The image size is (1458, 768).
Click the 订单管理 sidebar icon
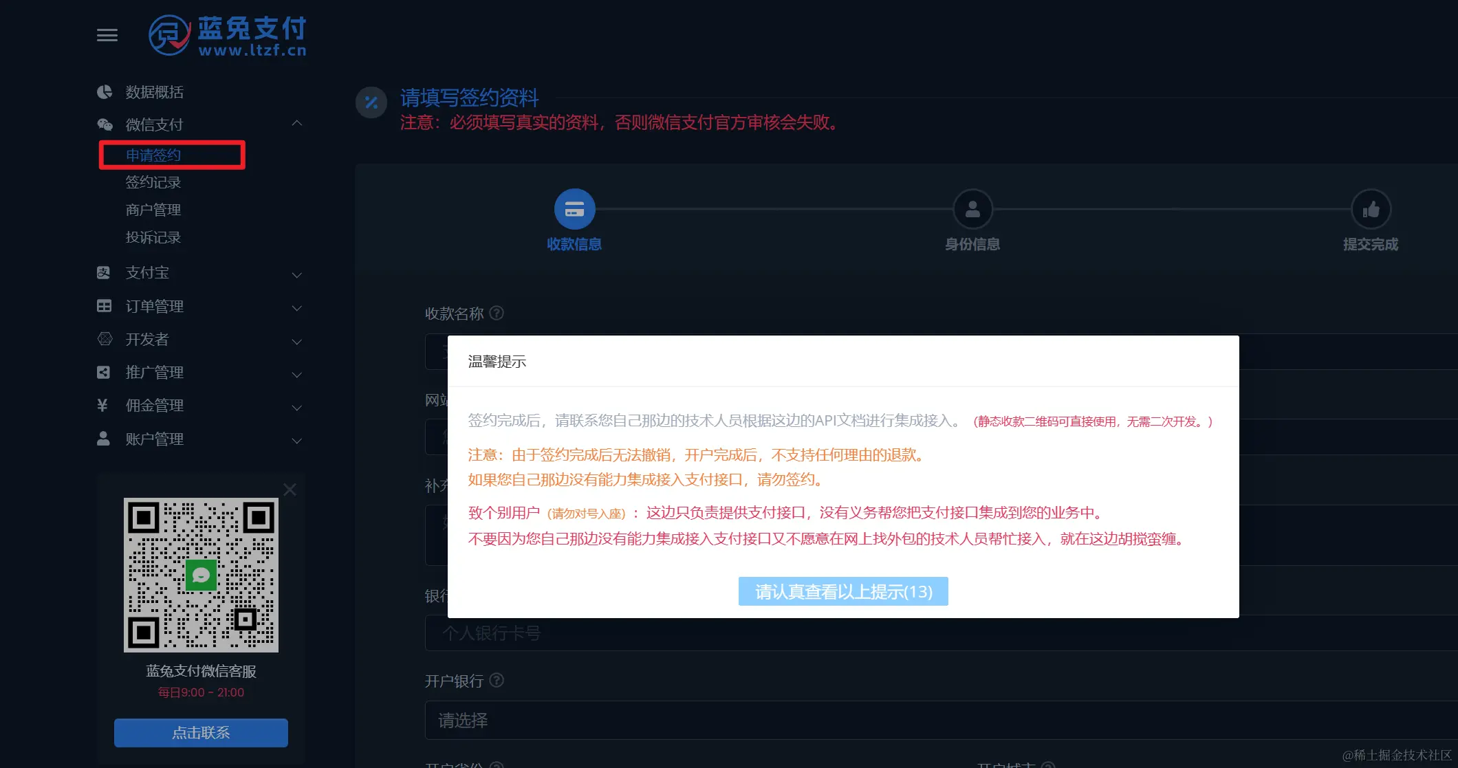coord(104,306)
